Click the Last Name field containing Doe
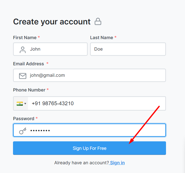Image resolution: width=185 pixels, height=173 pixels. (x=128, y=49)
